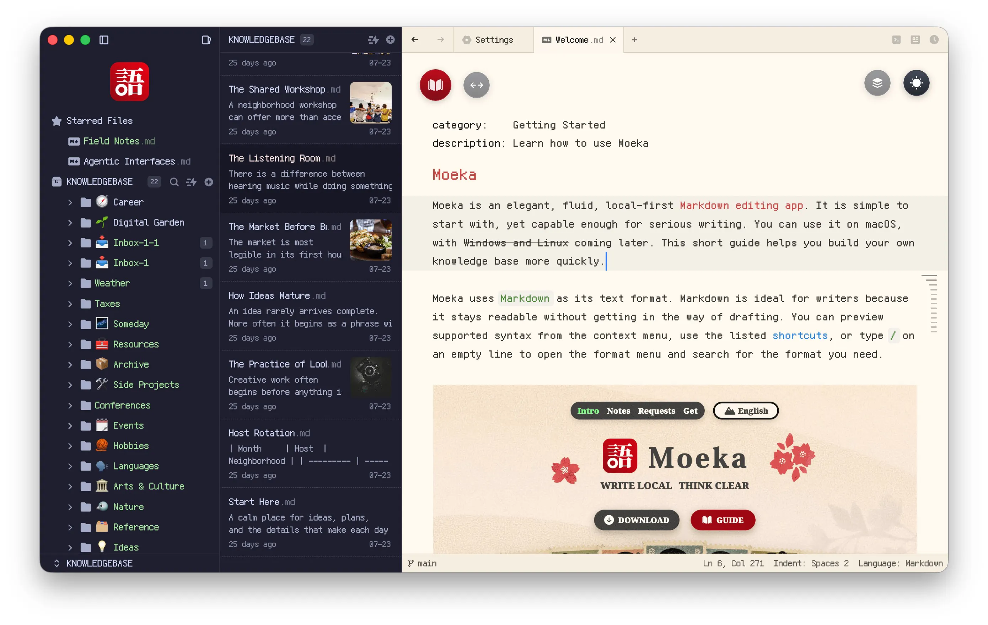Click Language: Markdown in status bar
Viewport: 988px width, 625px height.
(x=900, y=564)
